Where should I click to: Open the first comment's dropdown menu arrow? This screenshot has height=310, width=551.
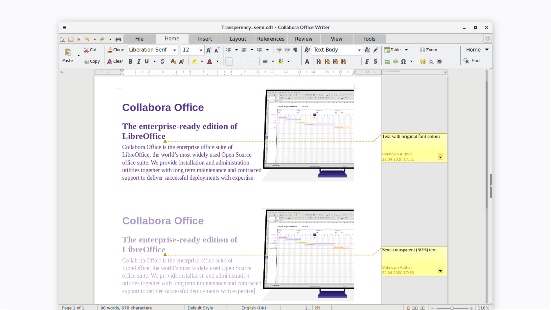[x=440, y=157]
